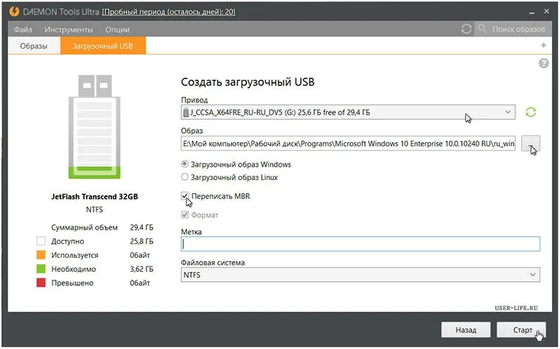The width and height of the screenshot is (560, 349).
Task: Open the Инструменты menu
Action: click(x=69, y=29)
